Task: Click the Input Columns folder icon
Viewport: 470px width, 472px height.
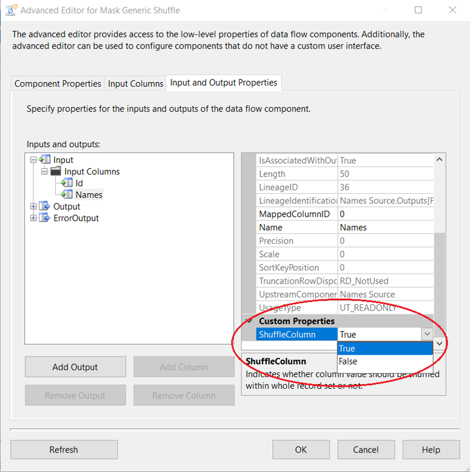Action: [x=56, y=171]
